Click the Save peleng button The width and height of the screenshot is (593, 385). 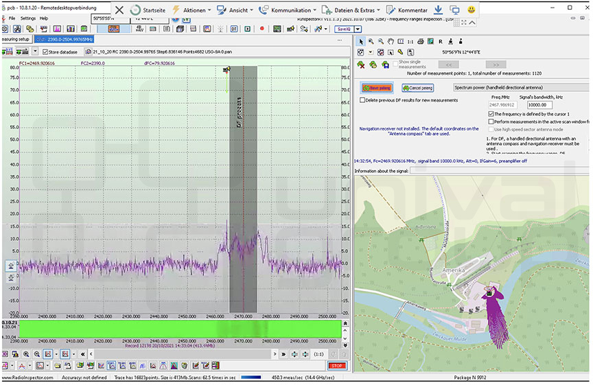pos(376,88)
